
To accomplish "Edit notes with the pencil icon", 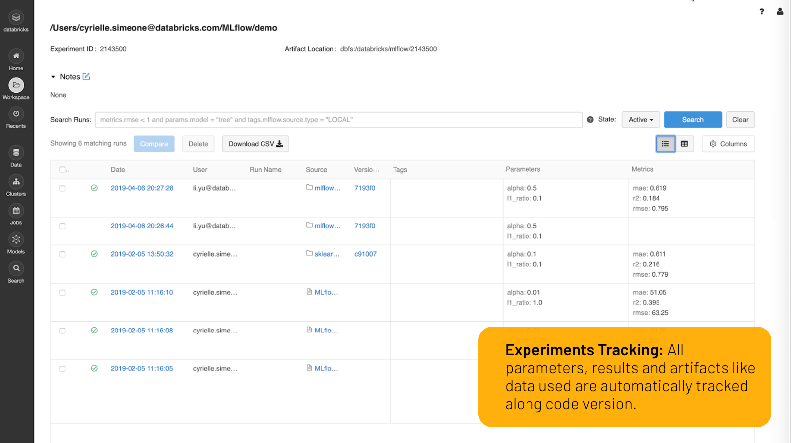I will tap(86, 77).
